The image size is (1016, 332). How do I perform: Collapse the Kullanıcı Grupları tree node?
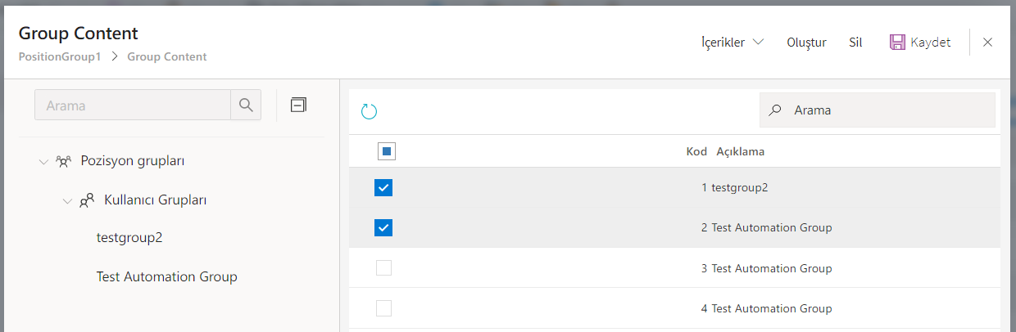coord(67,200)
